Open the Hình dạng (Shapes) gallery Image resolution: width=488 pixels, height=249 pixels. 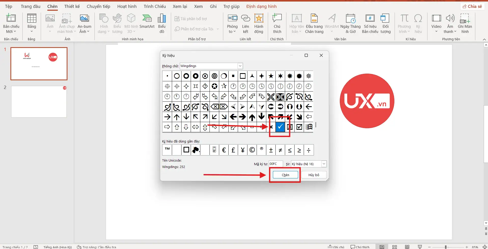[104, 23]
